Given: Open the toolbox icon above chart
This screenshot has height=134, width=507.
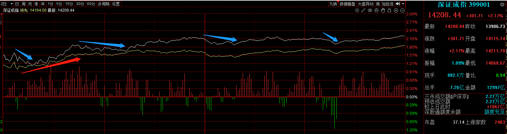Looking at the screenshot, I should (x=376, y=10).
